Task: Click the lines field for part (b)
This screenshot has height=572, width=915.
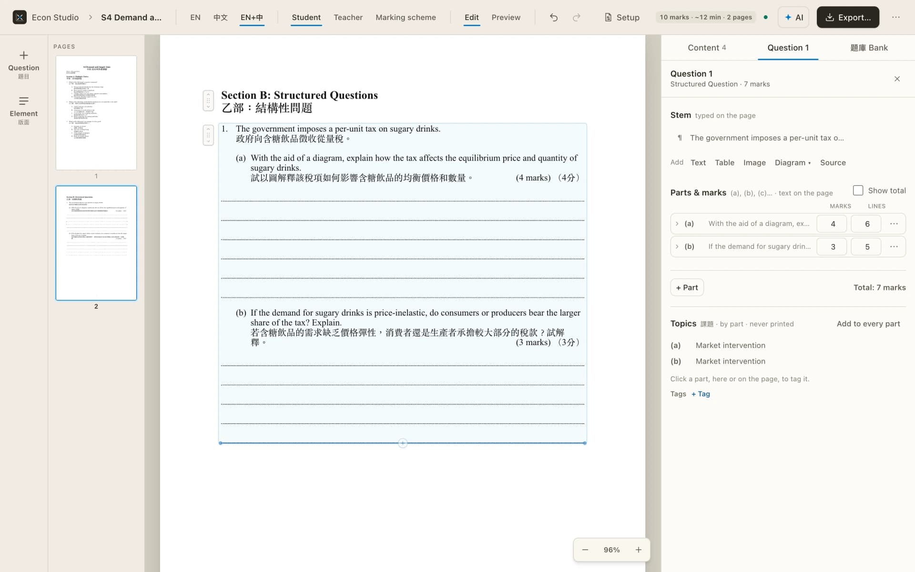Action: click(x=866, y=246)
